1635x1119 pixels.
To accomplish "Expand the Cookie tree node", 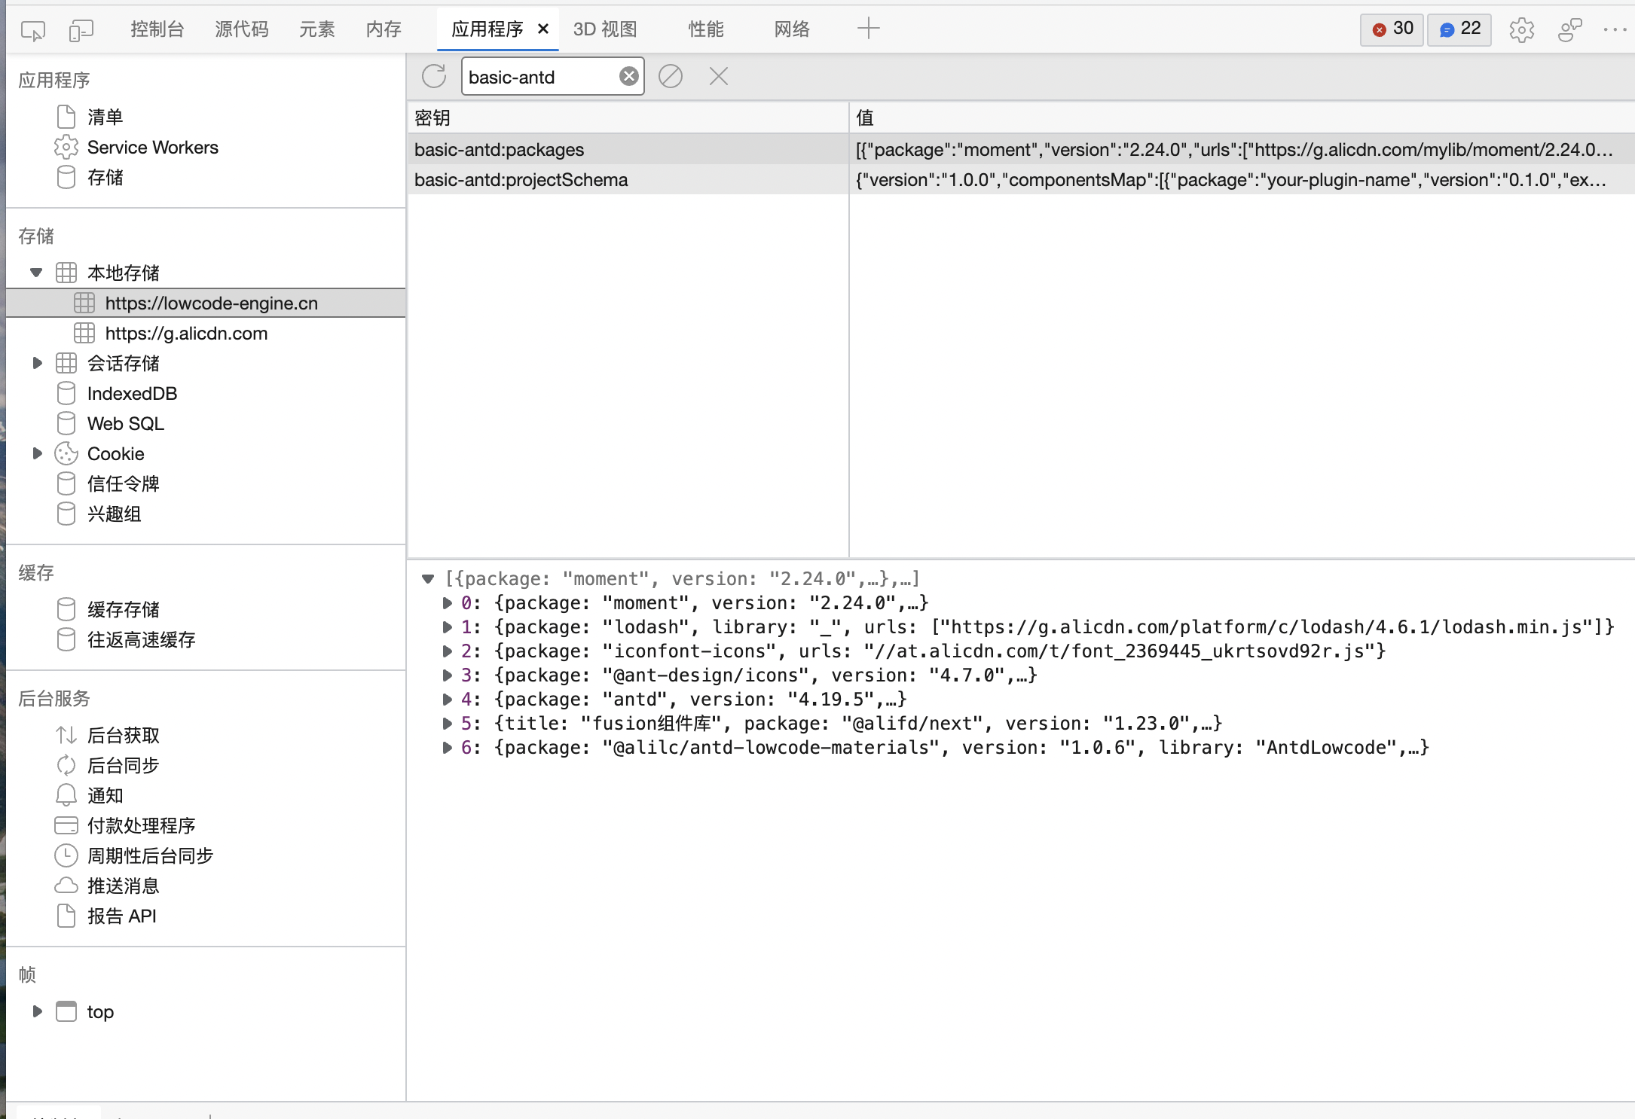I will click(x=36, y=453).
